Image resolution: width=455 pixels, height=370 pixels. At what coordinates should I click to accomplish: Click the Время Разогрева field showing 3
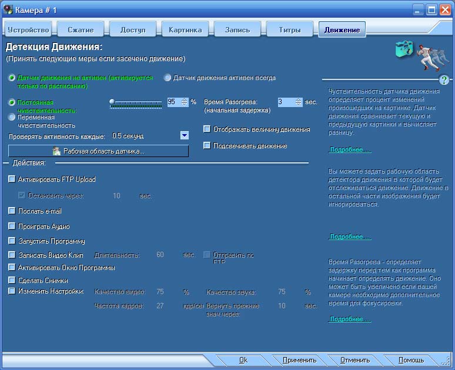pos(286,102)
